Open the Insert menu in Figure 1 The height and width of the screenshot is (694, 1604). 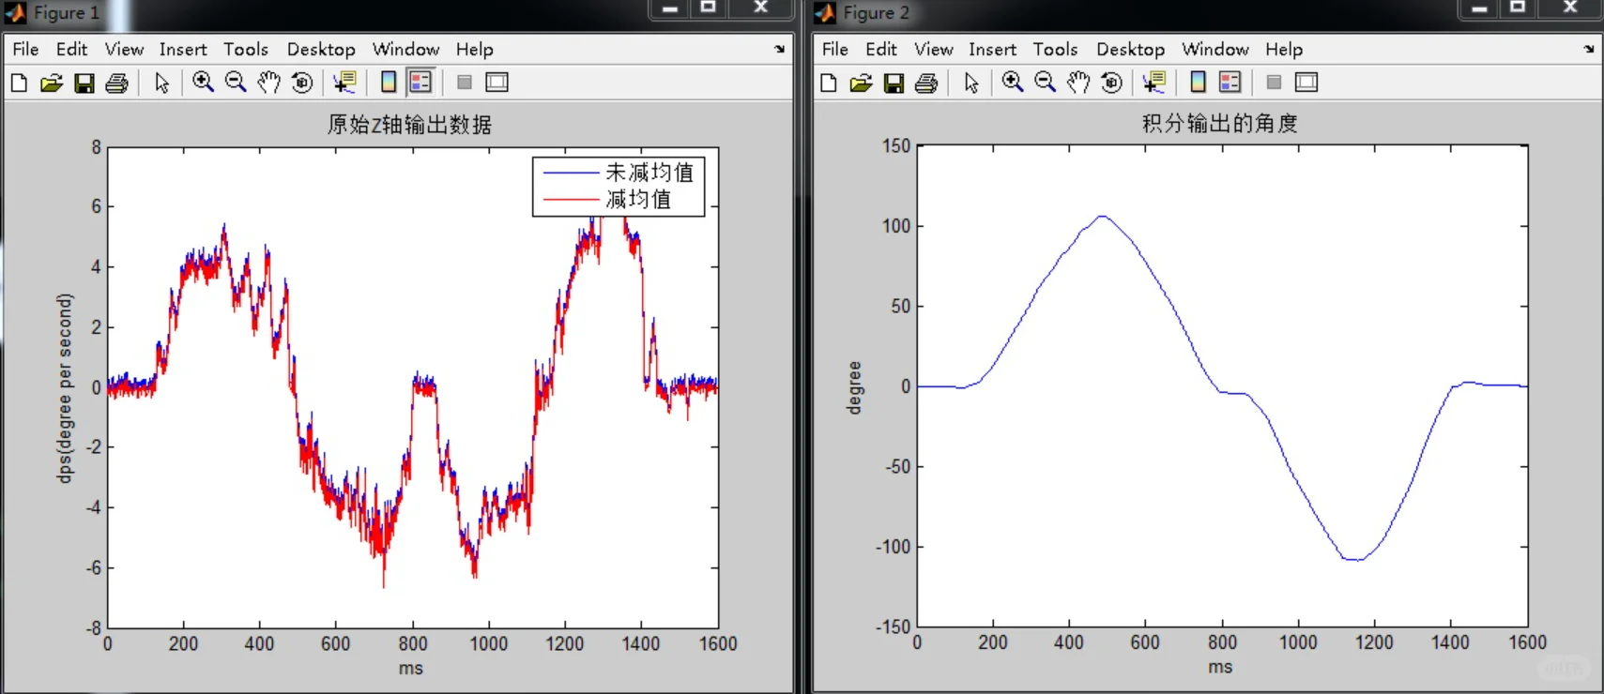coord(183,50)
